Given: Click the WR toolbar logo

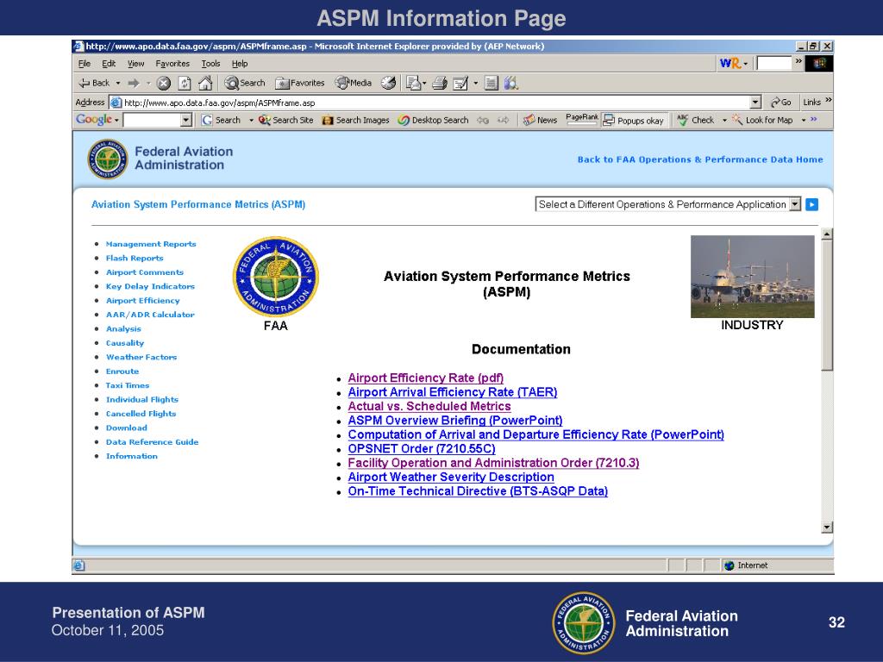Looking at the screenshot, I should 730,63.
